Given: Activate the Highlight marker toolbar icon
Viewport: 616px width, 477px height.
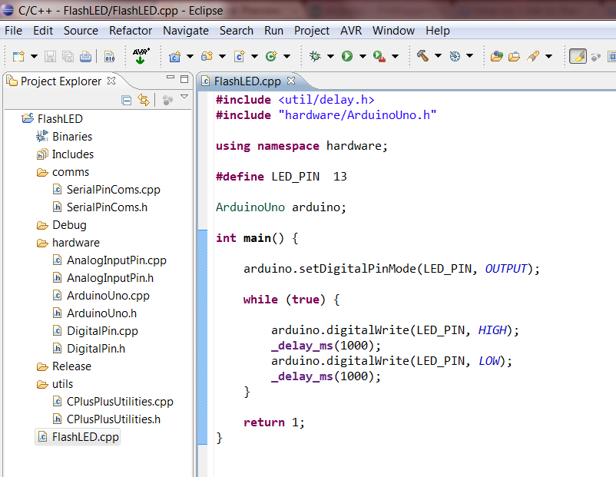Looking at the screenshot, I should pos(577,56).
